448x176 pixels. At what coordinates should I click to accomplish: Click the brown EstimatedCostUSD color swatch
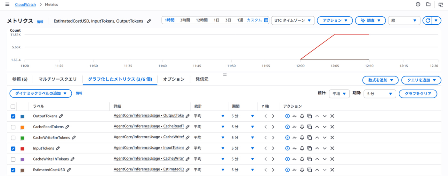[22, 170]
